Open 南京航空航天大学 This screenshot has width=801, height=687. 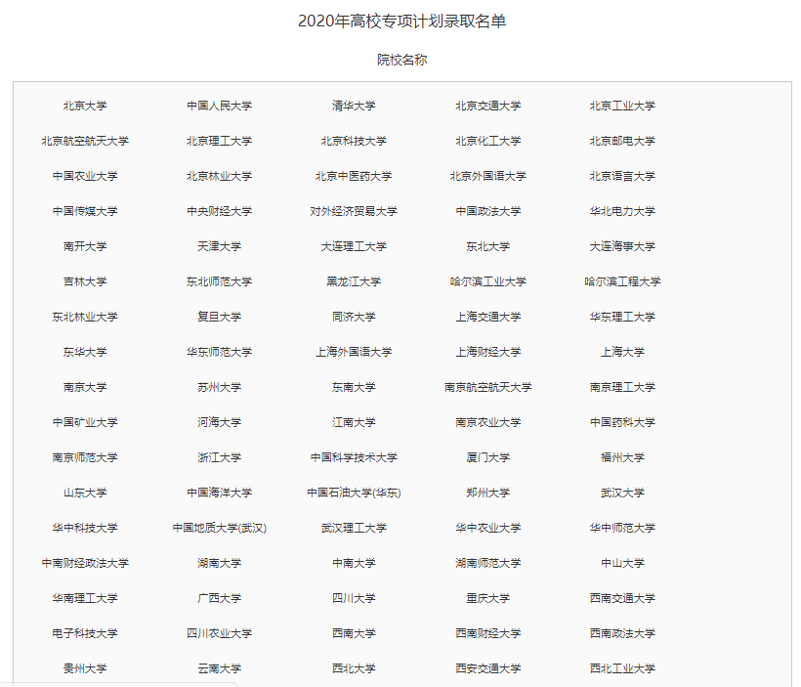[x=487, y=387]
